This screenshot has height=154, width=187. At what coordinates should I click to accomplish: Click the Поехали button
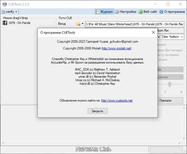coord(170,100)
